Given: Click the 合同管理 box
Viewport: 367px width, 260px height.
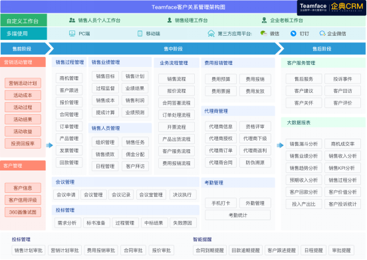Looking at the screenshot, I should tap(69, 114).
